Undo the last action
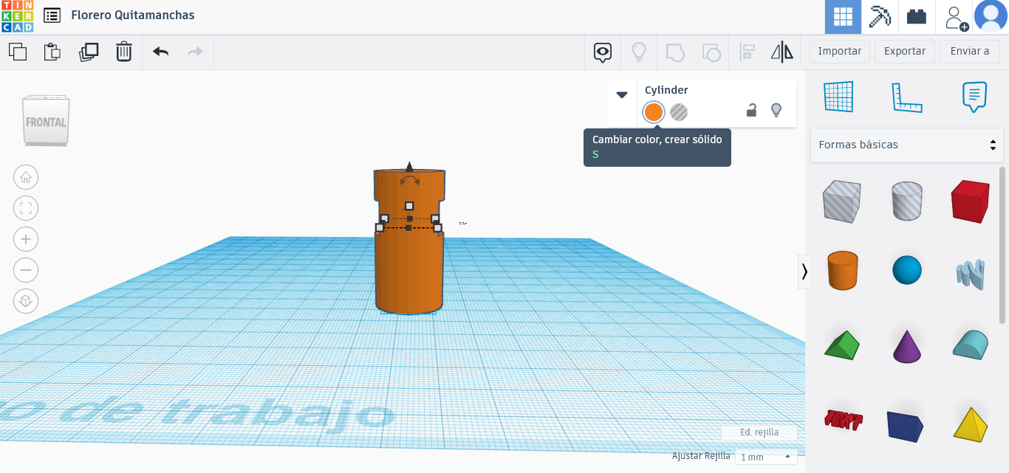The height and width of the screenshot is (473, 1009). [160, 52]
